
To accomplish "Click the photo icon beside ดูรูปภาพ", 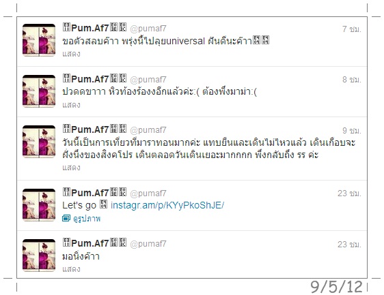I will coord(66,218).
